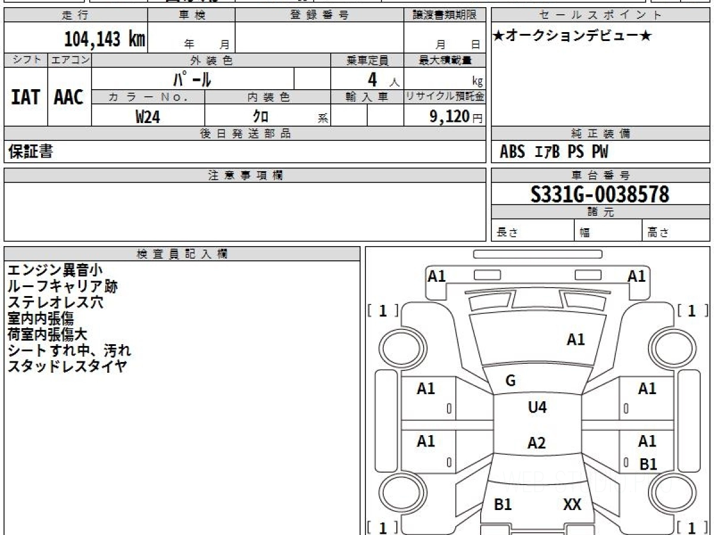Click the A2 scratch mark on the roof
Screen dimensions: 714x535
click(x=537, y=443)
